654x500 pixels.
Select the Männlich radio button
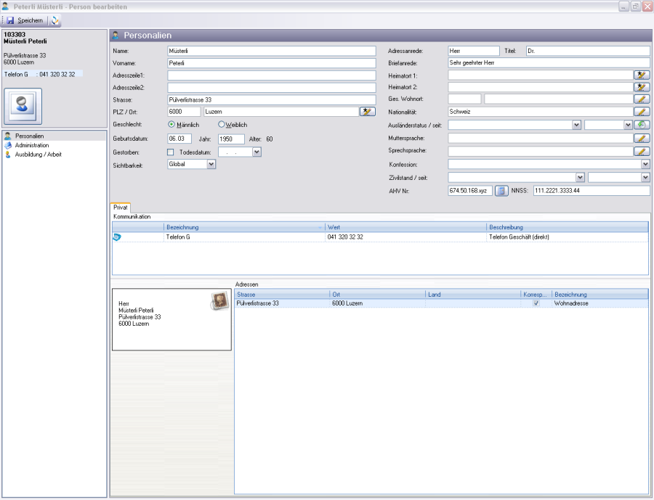point(171,125)
